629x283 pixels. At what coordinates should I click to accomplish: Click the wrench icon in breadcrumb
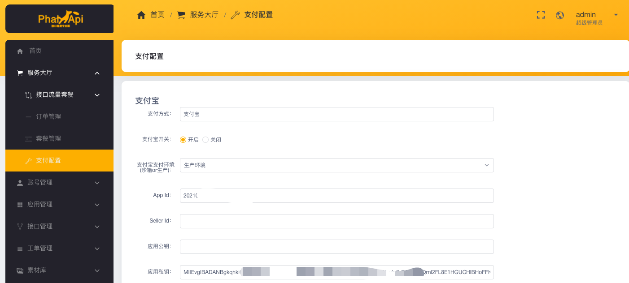click(x=235, y=15)
